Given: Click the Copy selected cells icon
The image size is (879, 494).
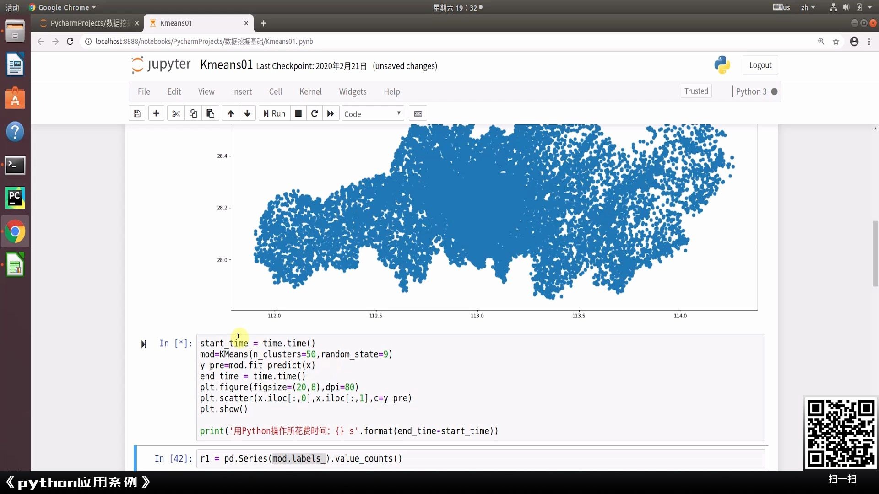Looking at the screenshot, I should pos(193,113).
